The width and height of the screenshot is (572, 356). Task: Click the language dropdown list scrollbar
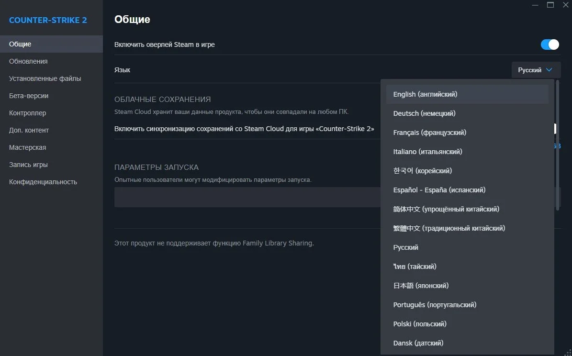pyautogui.click(x=558, y=145)
